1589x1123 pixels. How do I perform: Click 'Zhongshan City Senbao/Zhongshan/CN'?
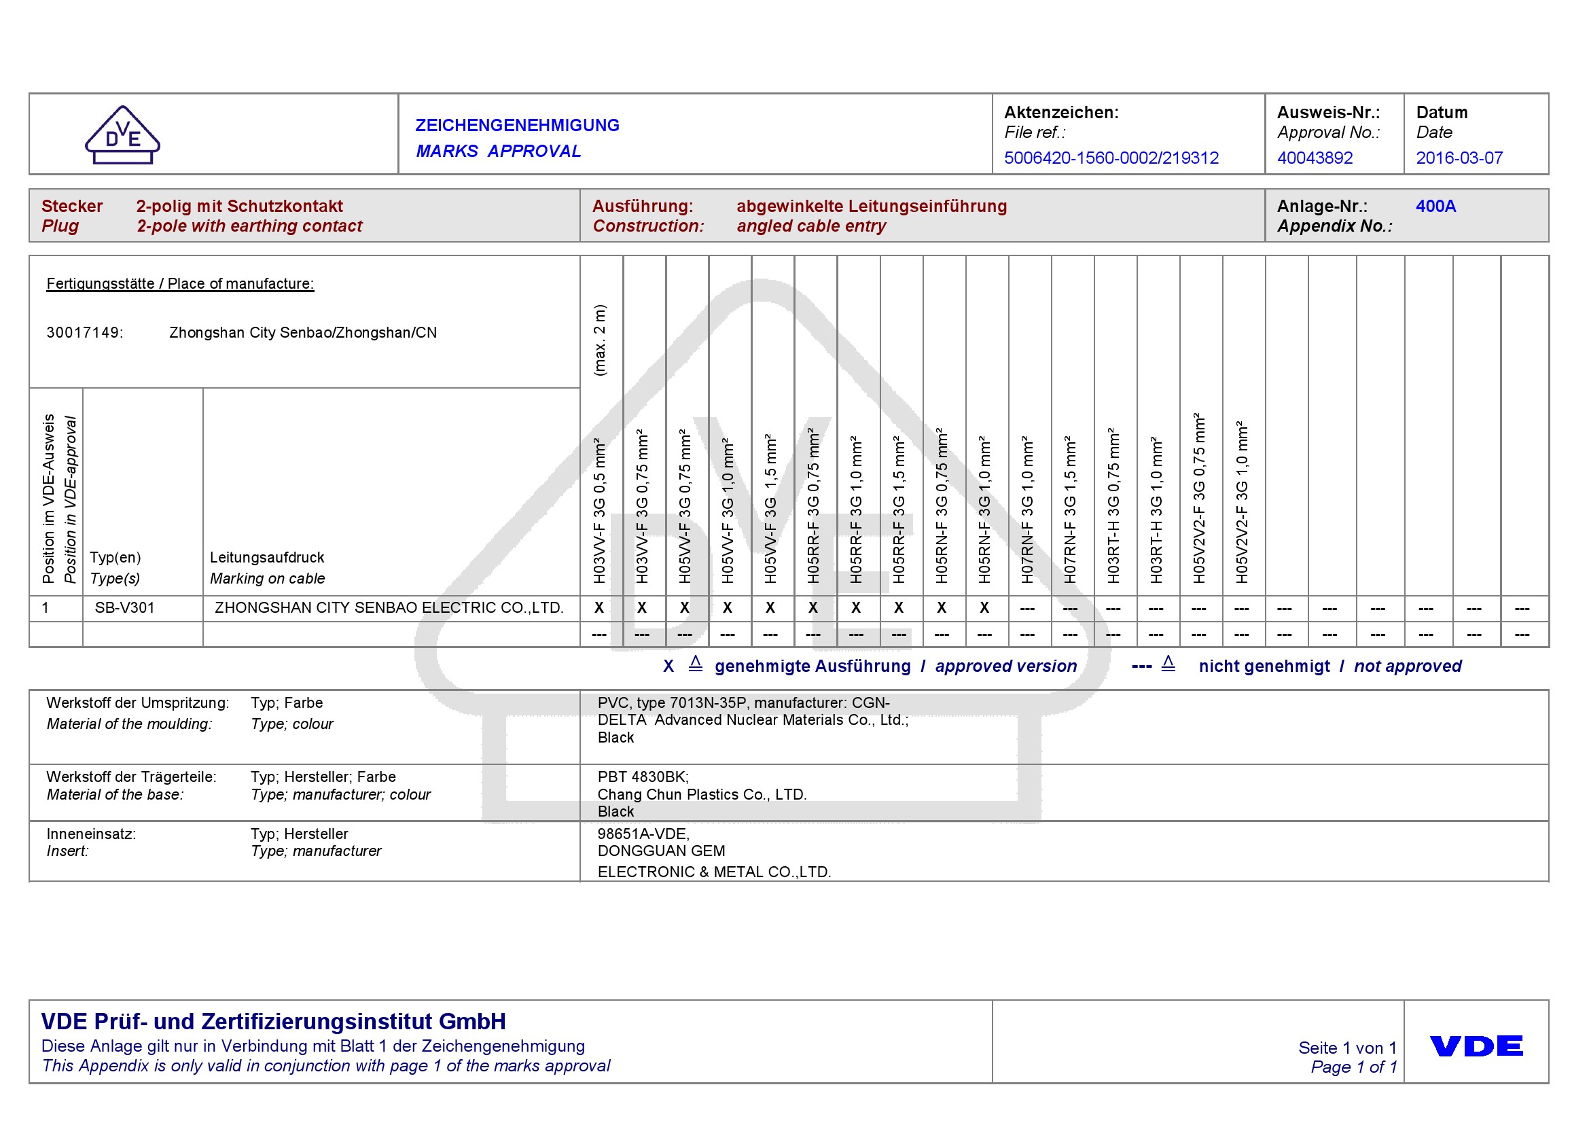tap(303, 333)
